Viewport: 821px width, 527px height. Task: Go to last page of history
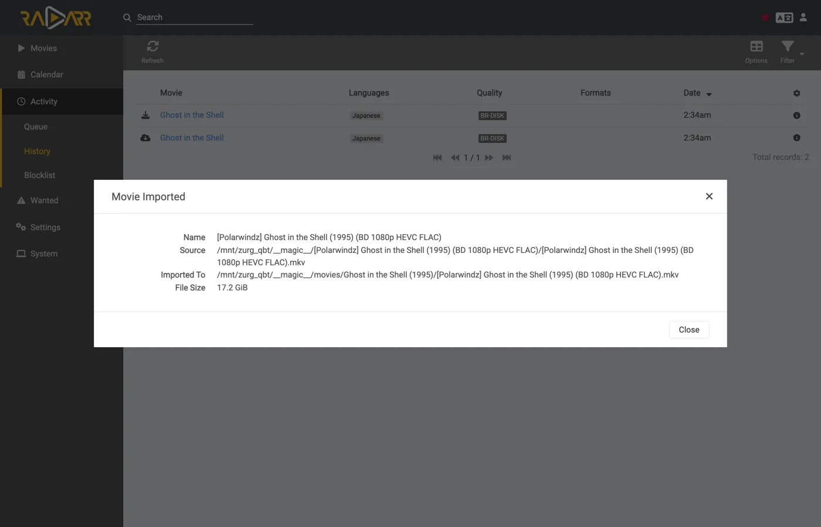pyautogui.click(x=507, y=158)
